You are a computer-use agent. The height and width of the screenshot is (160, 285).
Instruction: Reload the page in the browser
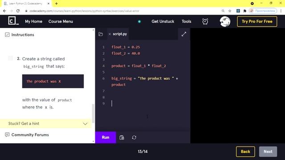pyautogui.click(x=18, y=11)
